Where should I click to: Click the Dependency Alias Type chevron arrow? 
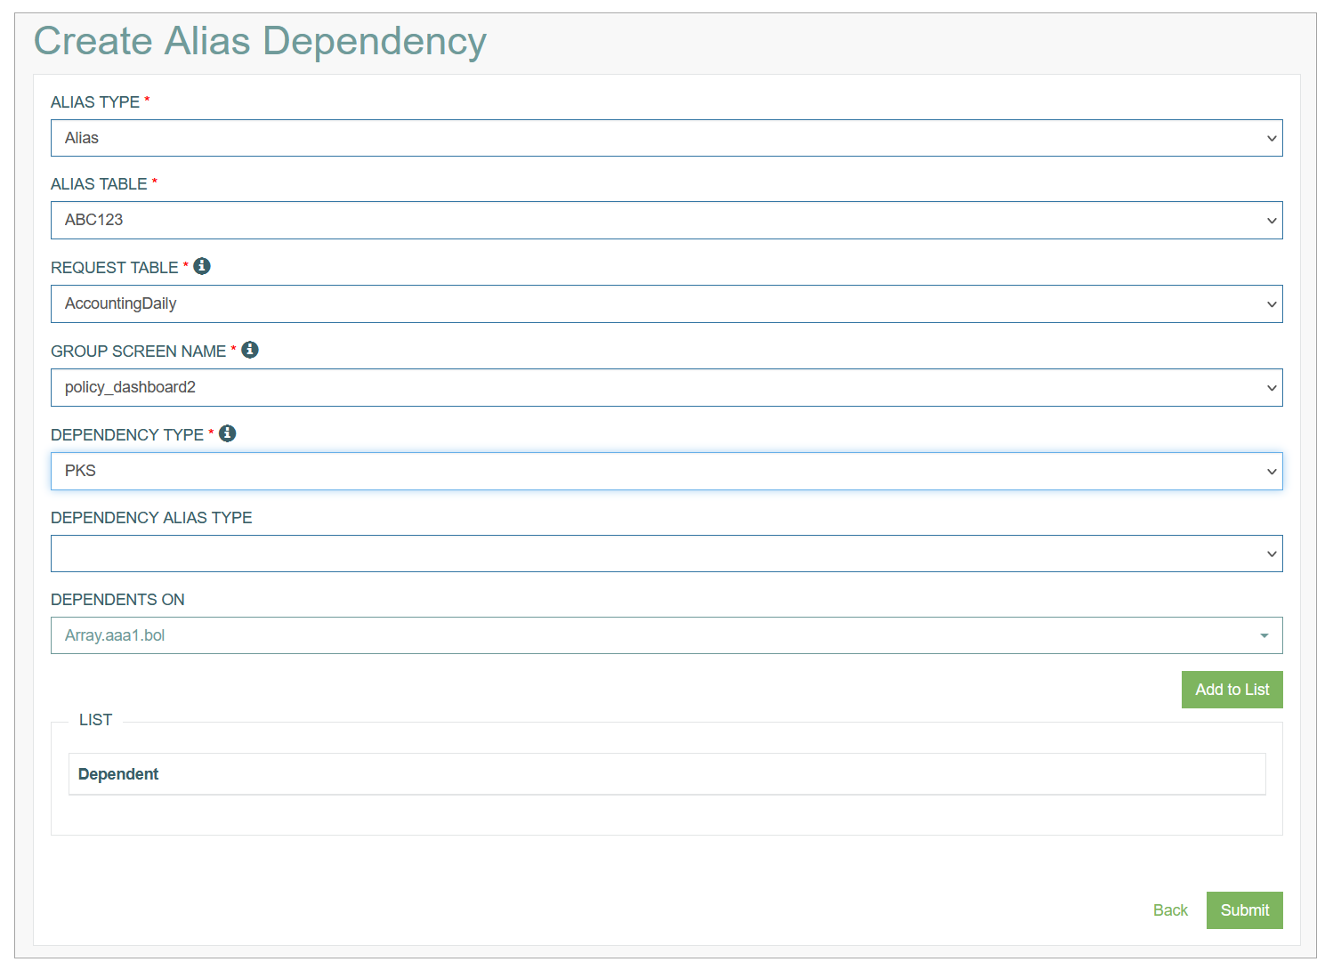1272,554
